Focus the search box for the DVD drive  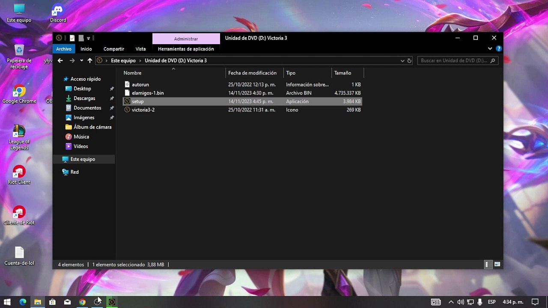tap(458, 61)
